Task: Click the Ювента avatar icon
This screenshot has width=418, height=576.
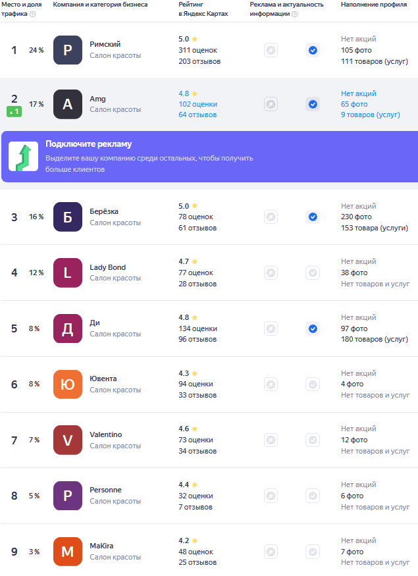Action: point(68,384)
